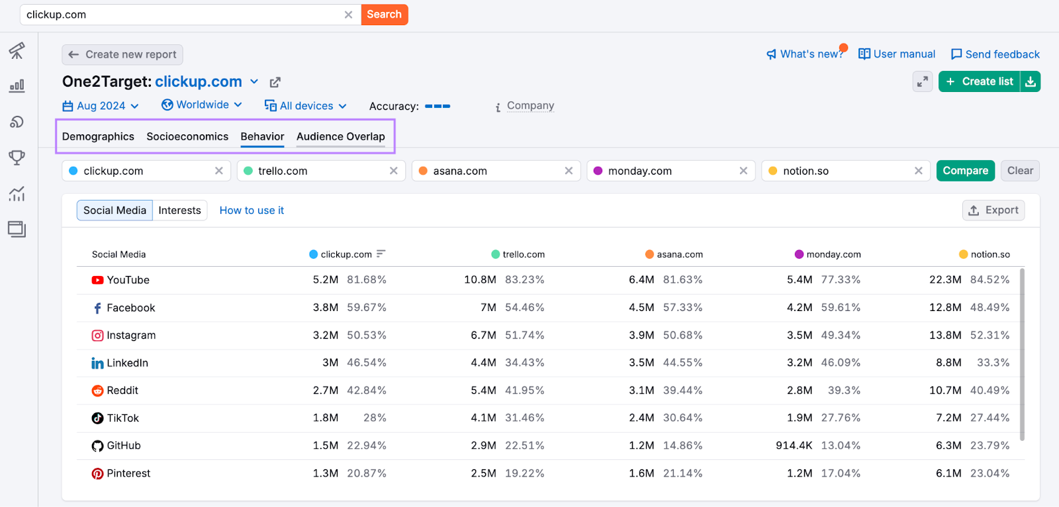Screen dimensions: 1059x507
Task: Click the Send feedback chat icon
Action: point(956,54)
